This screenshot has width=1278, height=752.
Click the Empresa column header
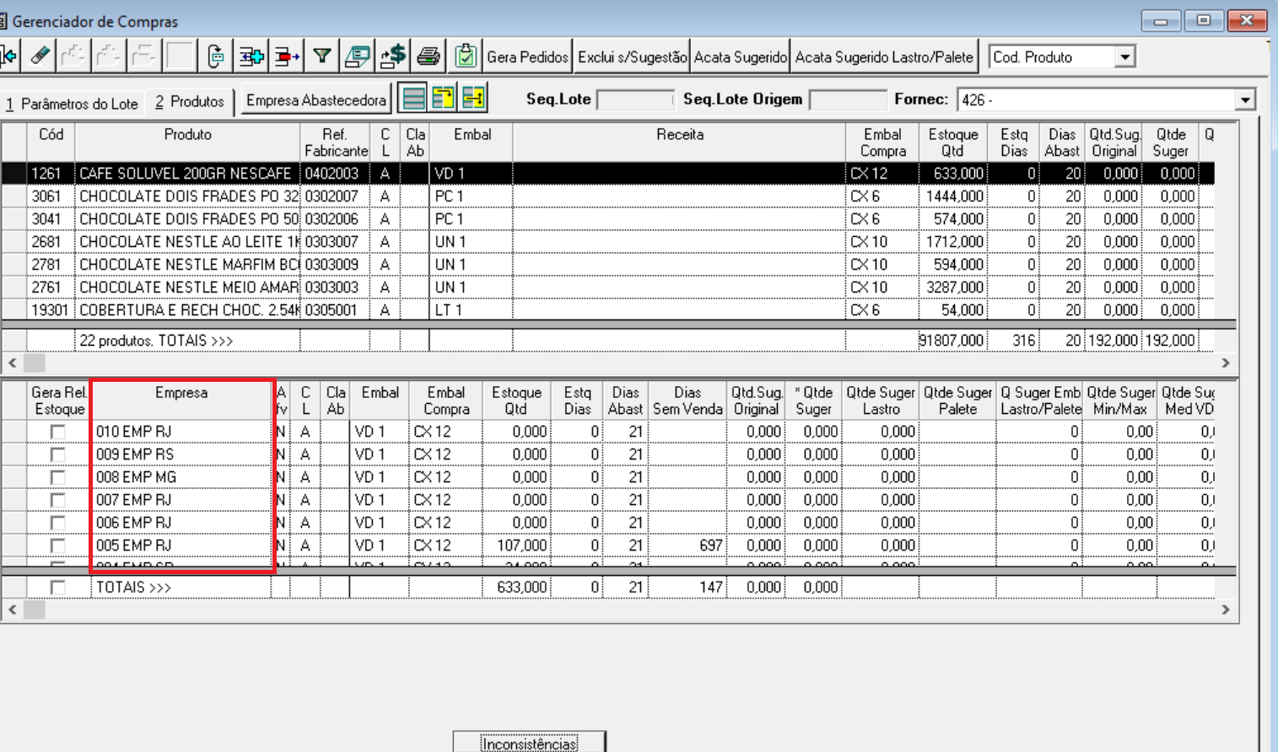(x=181, y=400)
